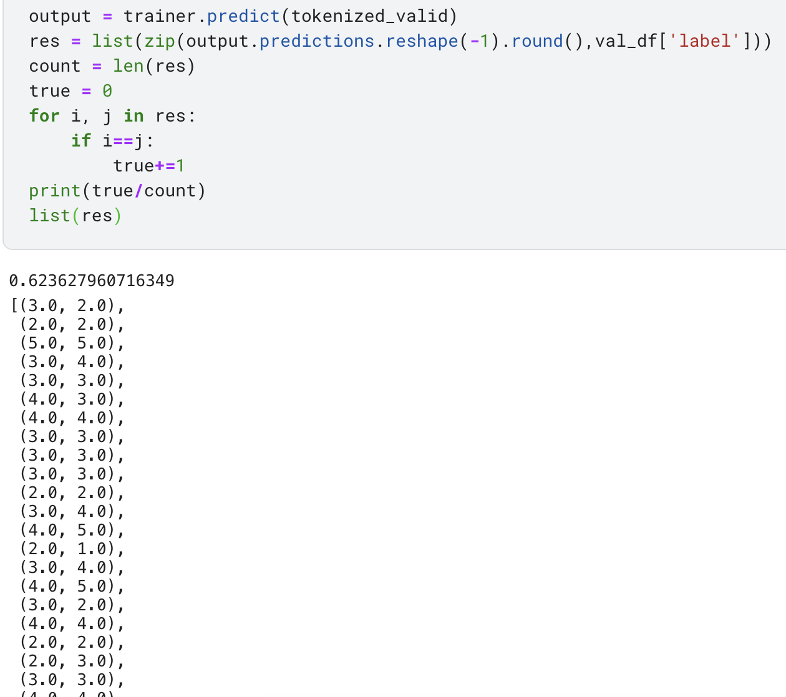Screen dimensions: 786x697
Task: Click the 'val_df' variable name
Action: (x=626, y=41)
